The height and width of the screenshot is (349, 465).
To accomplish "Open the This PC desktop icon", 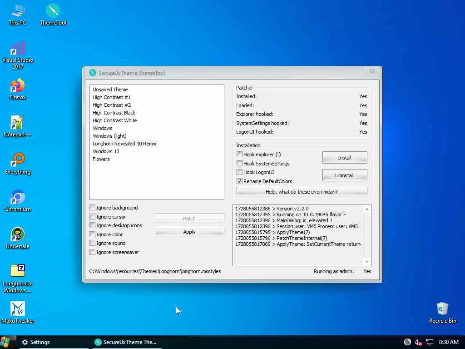I will coord(18,15).
